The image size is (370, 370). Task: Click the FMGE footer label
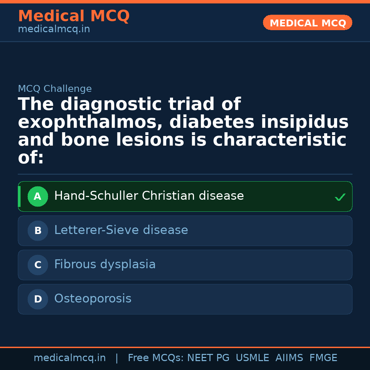pyautogui.click(x=323, y=358)
